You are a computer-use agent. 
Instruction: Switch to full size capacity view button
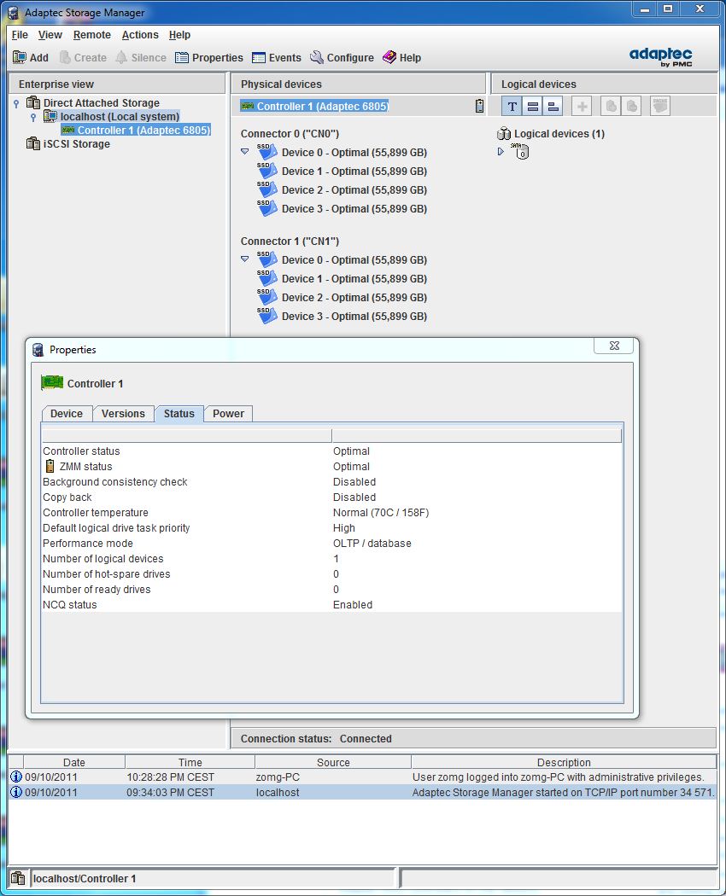coord(533,107)
